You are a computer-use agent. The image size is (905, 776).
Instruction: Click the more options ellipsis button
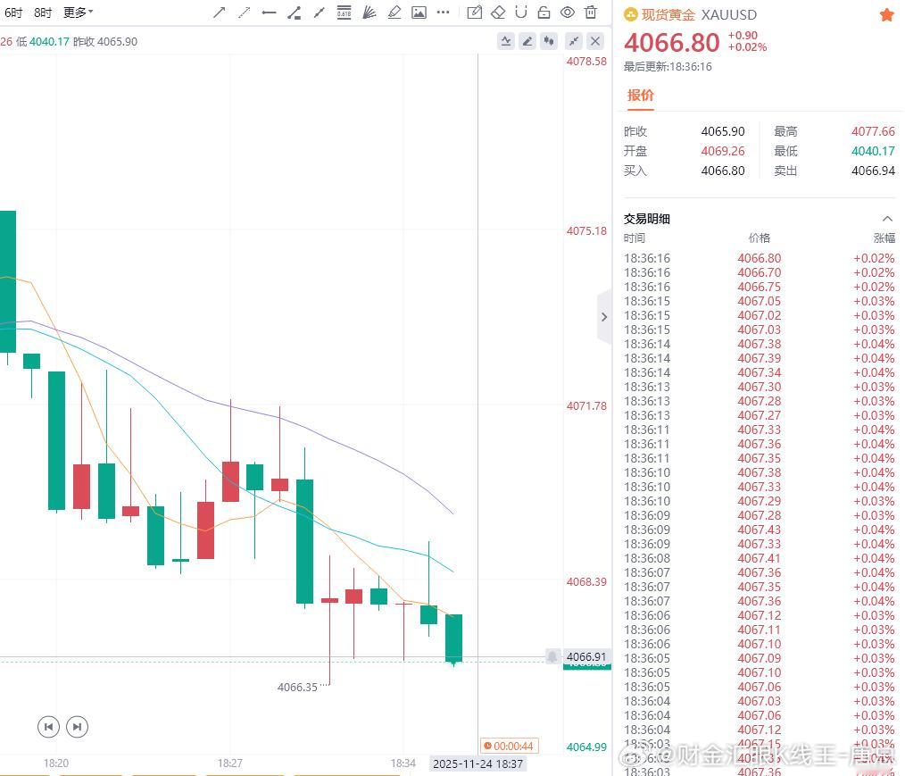click(x=442, y=13)
